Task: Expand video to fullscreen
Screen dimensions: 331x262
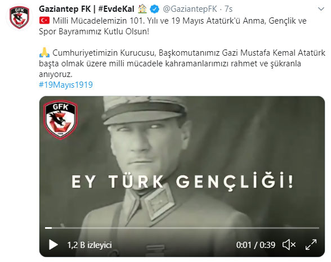Action: tap(311, 245)
